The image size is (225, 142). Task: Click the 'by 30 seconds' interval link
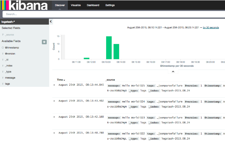(x=211, y=27)
